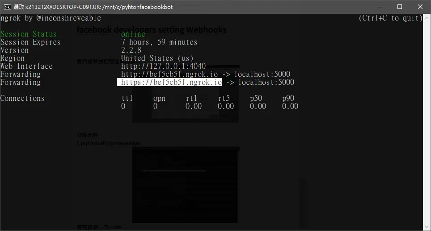Click the United States (us) region value
The height and width of the screenshot is (231, 431).
point(157,58)
